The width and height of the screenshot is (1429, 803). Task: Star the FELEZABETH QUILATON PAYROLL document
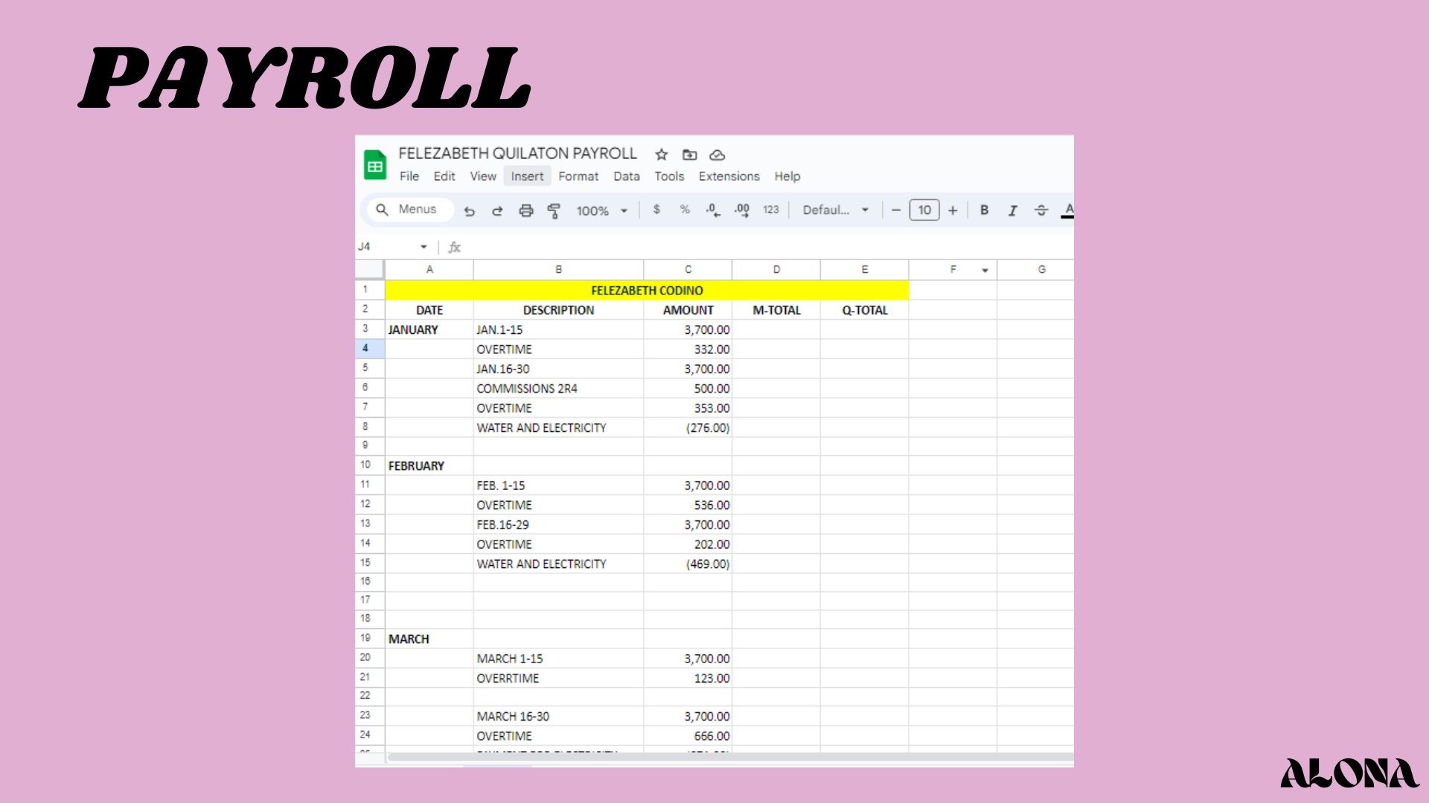point(662,155)
